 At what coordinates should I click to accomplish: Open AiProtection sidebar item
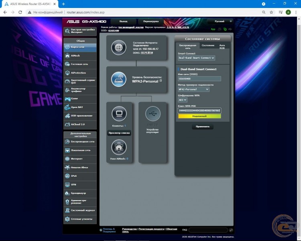coord(80,73)
